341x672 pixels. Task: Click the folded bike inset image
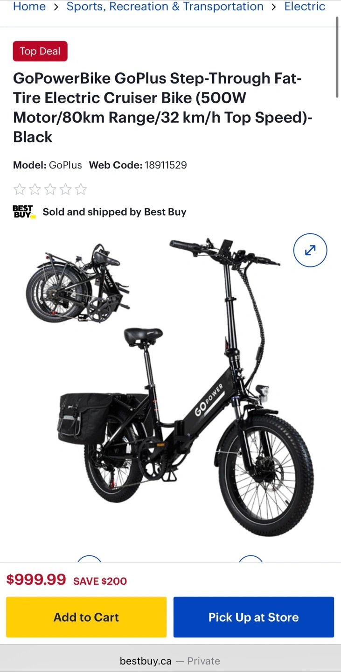tap(77, 283)
